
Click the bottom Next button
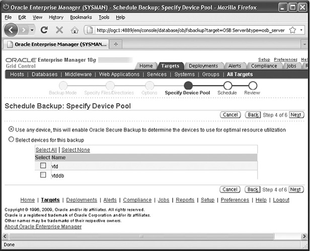296,190
